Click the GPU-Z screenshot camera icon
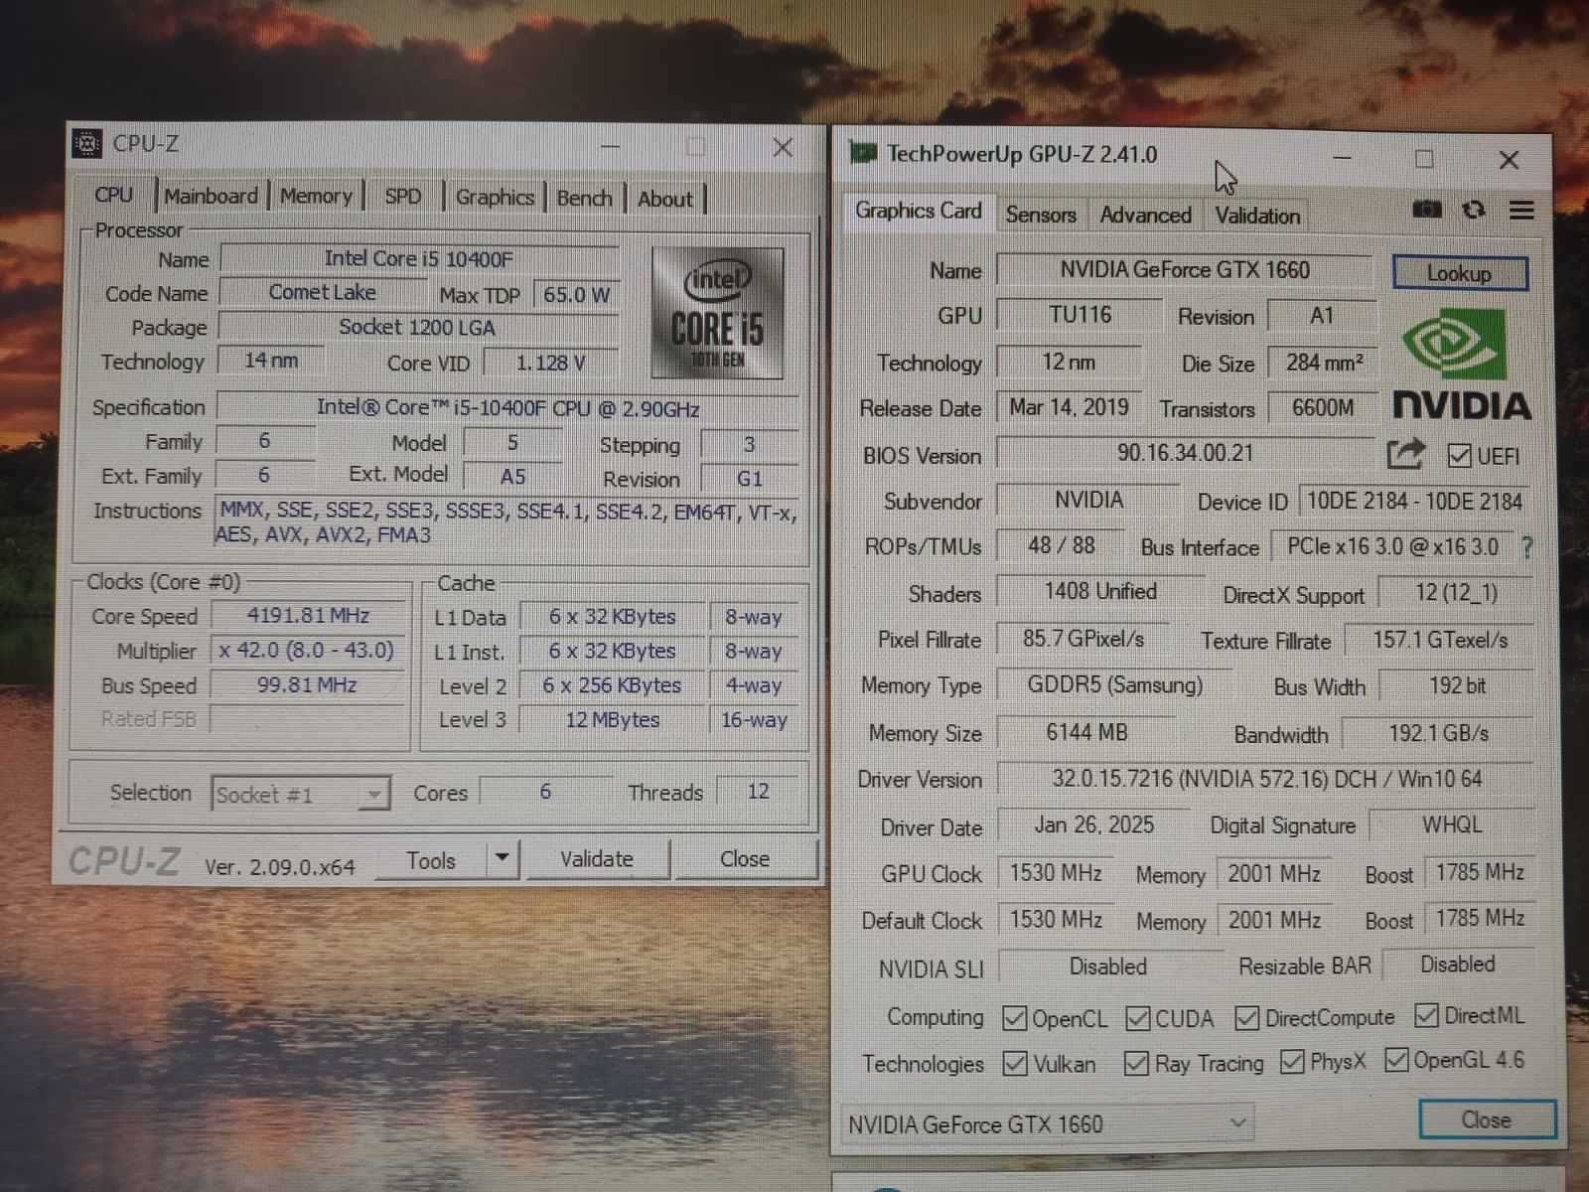Screen dimensions: 1589x1192 pos(1427,210)
